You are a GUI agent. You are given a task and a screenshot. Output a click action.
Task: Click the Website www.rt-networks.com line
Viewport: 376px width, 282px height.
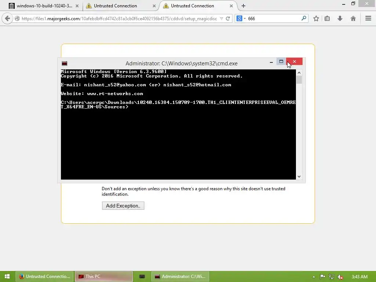(102, 94)
